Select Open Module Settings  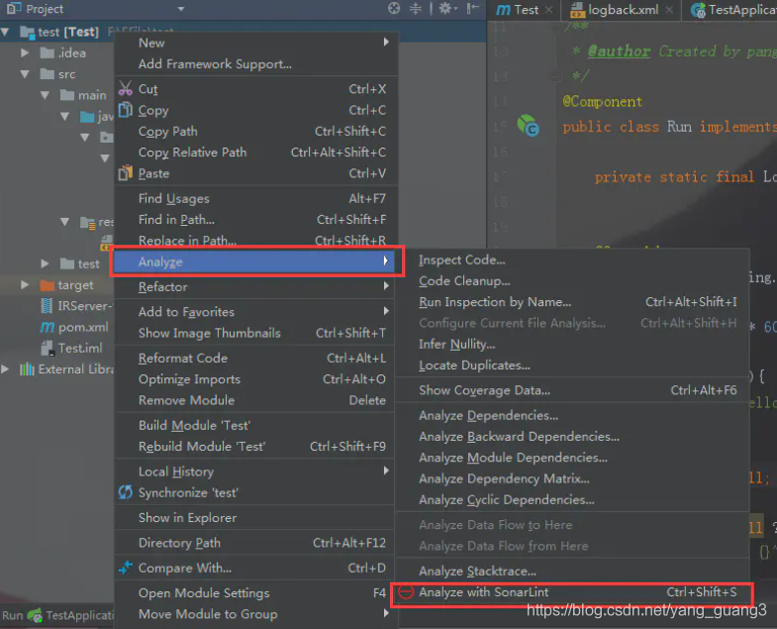[255, 592]
